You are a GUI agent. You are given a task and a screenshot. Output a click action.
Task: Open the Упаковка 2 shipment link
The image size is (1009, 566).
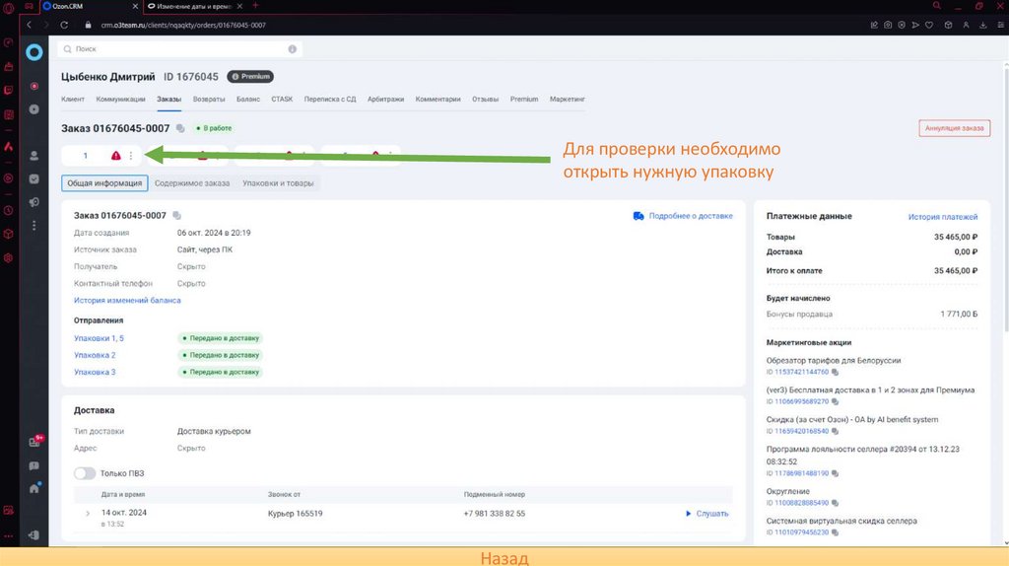pos(95,355)
